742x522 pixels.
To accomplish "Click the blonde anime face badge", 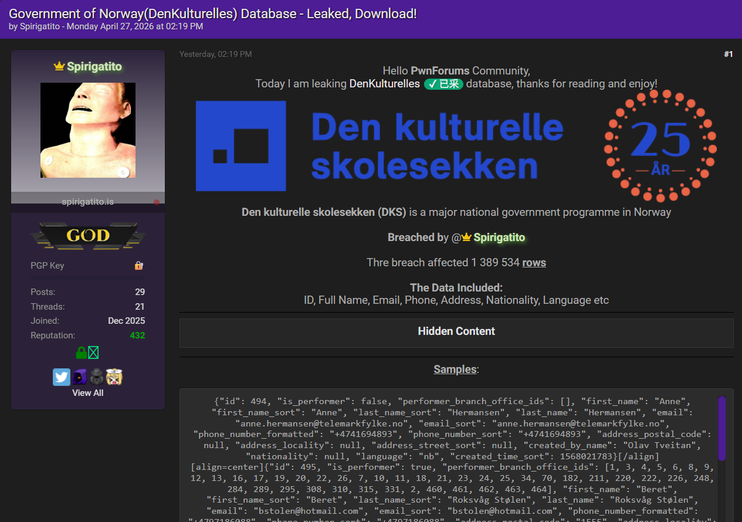I will tap(114, 377).
